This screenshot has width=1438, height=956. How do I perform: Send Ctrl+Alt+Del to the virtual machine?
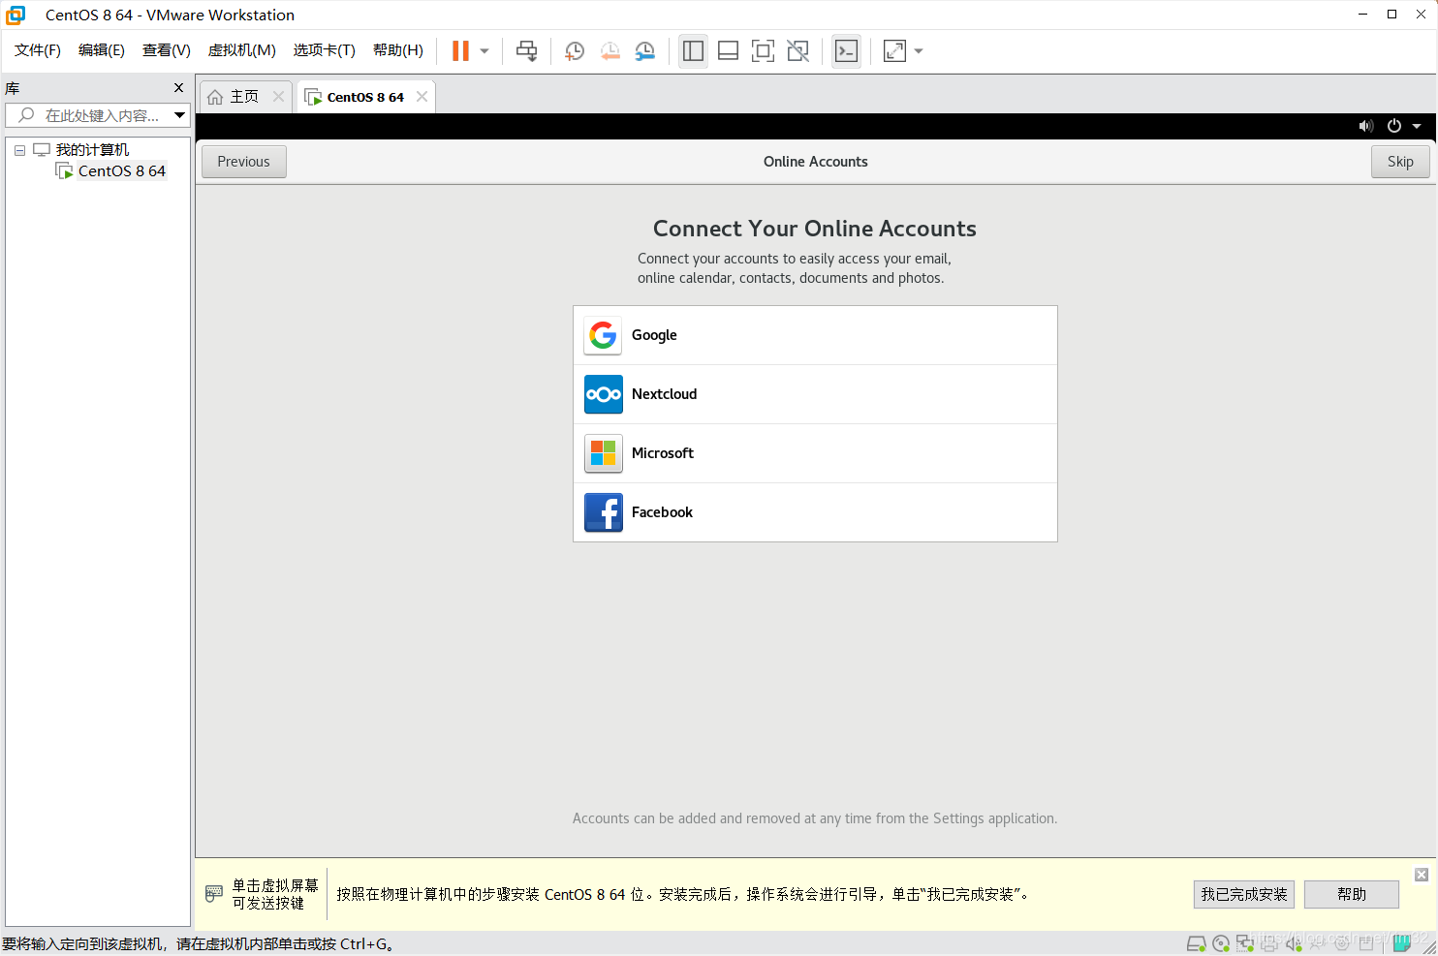(x=526, y=51)
